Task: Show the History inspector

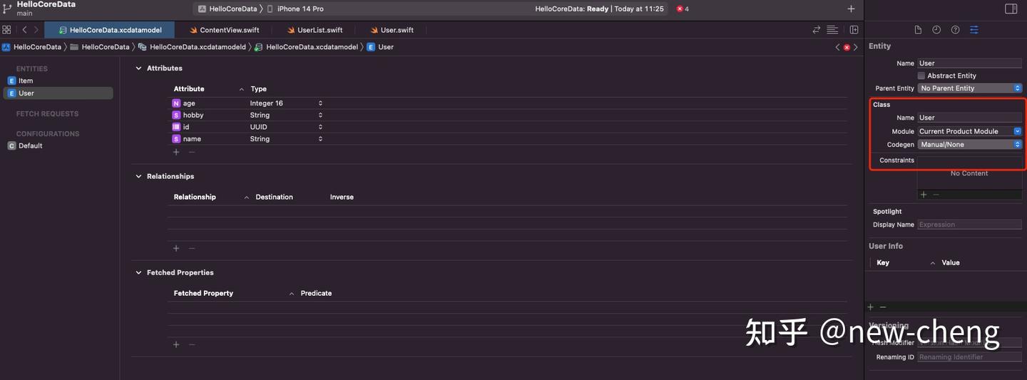Action: pos(936,30)
